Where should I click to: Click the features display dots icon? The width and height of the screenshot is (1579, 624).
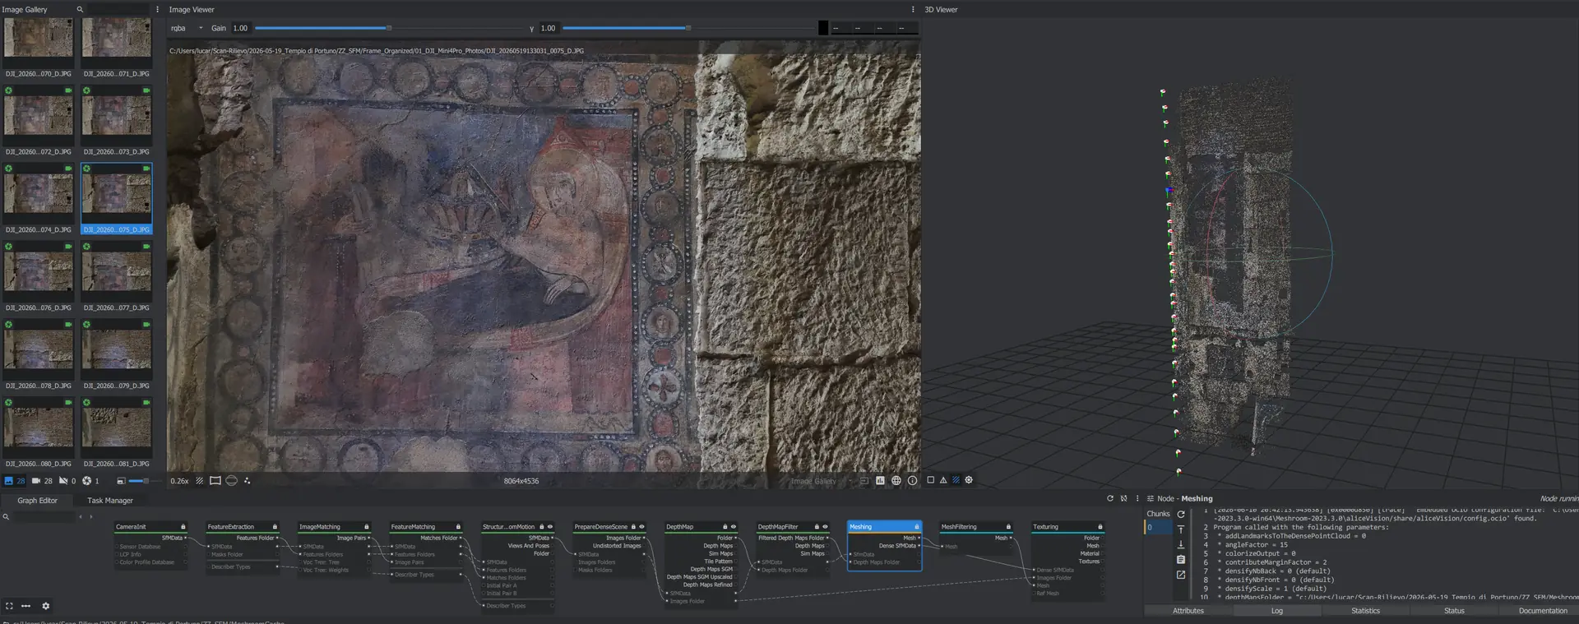[x=247, y=481]
